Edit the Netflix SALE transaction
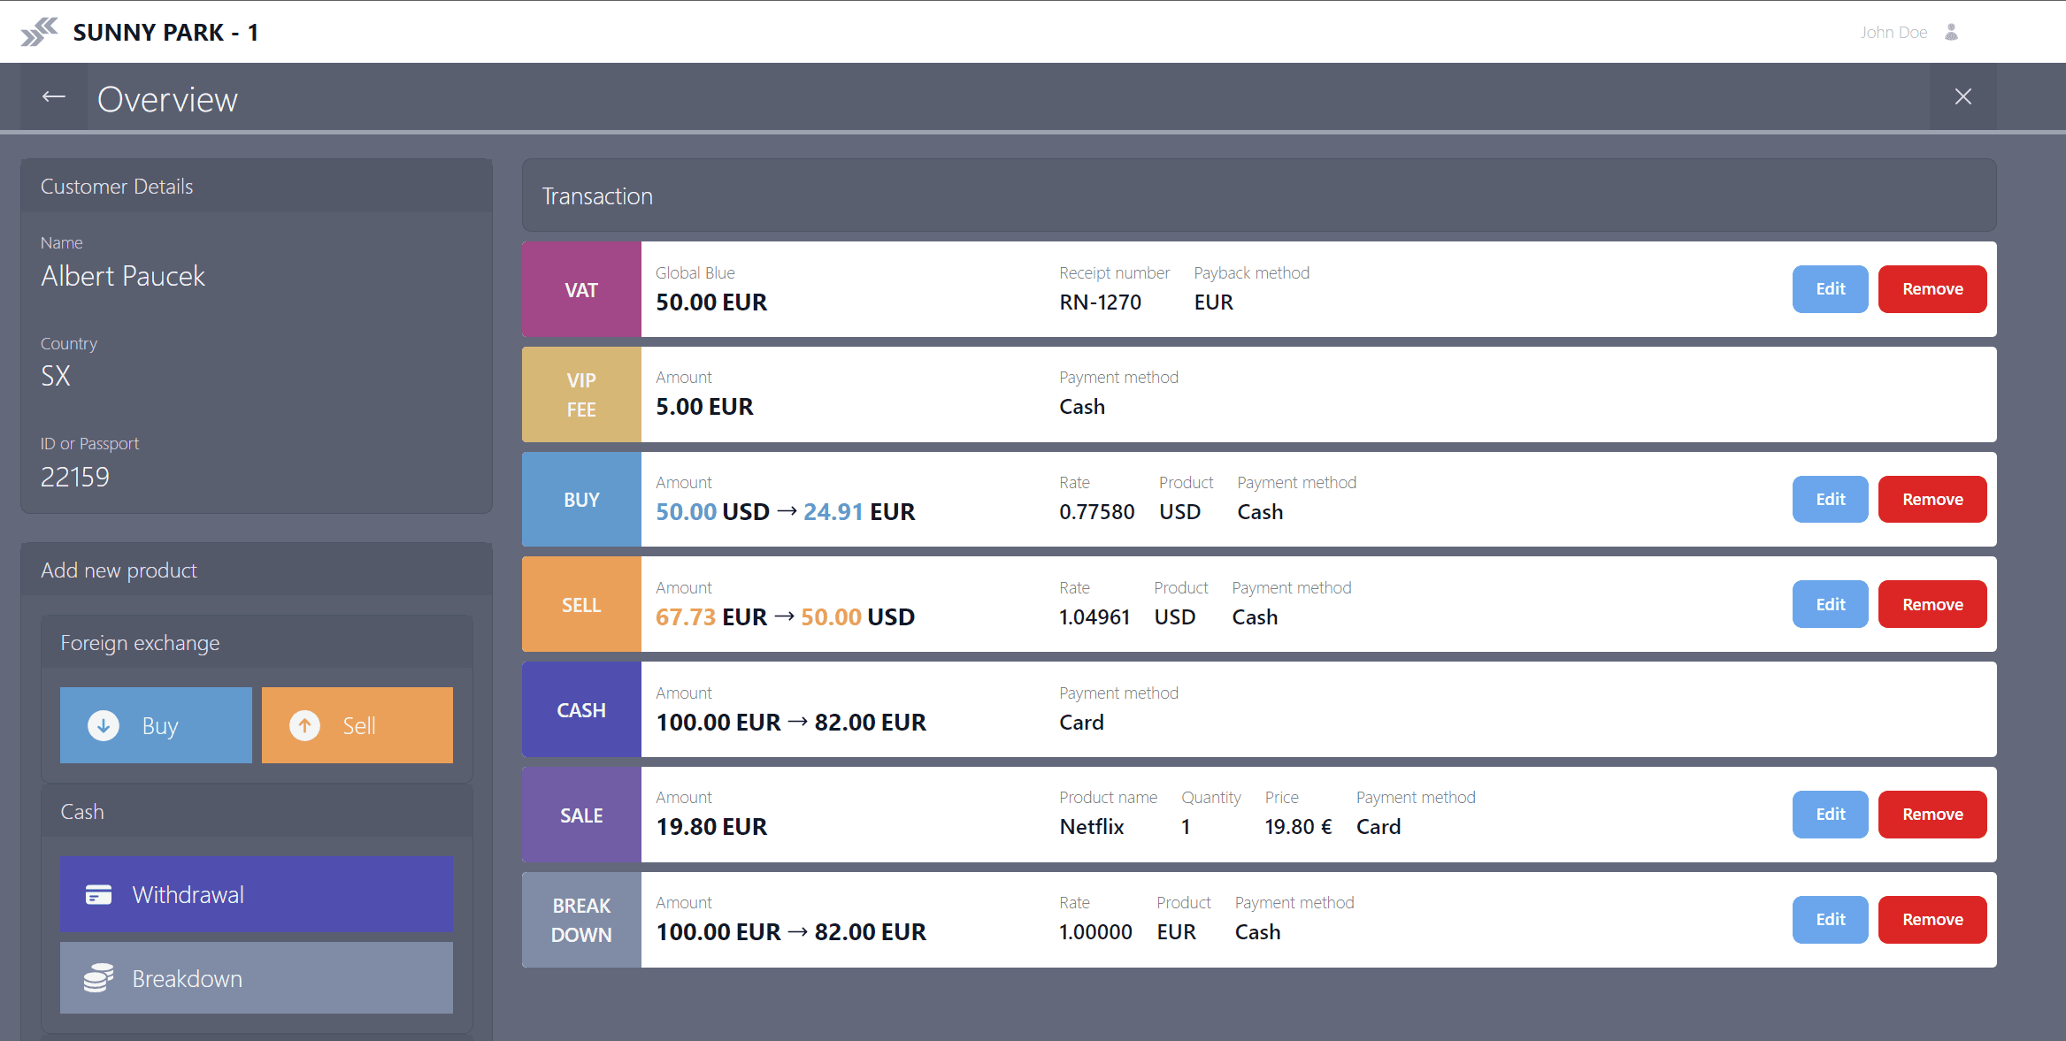Viewport: 2066px width, 1041px height. 1830,815
